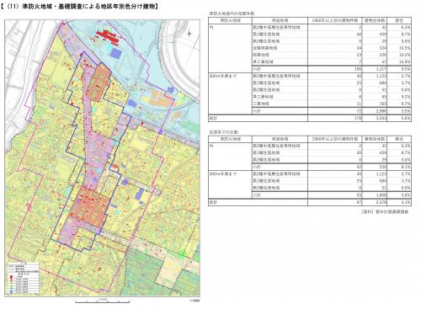Click the 2,086 subtotal cell in the upper table
Screen dimensions: 421x309
(381, 111)
